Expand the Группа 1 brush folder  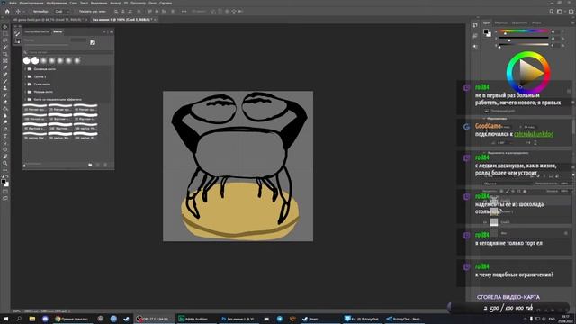click(25, 76)
